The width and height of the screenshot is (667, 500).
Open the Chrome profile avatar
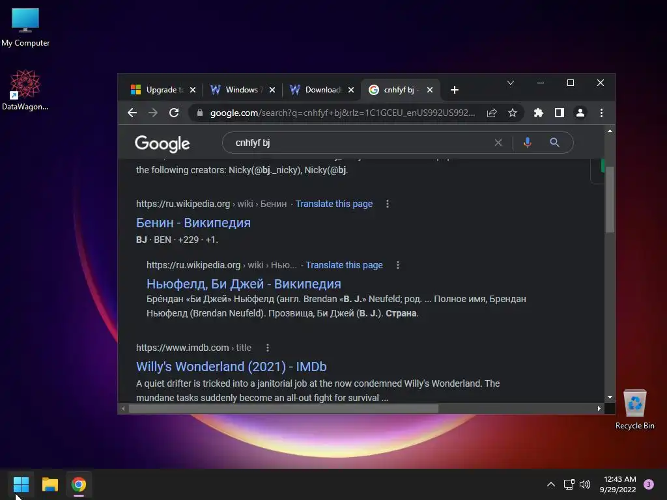click(x=580, y=113)
